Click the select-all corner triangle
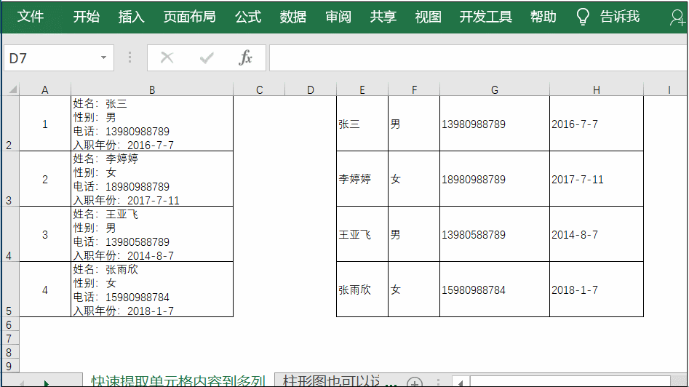689x387 pixels. 13,89
